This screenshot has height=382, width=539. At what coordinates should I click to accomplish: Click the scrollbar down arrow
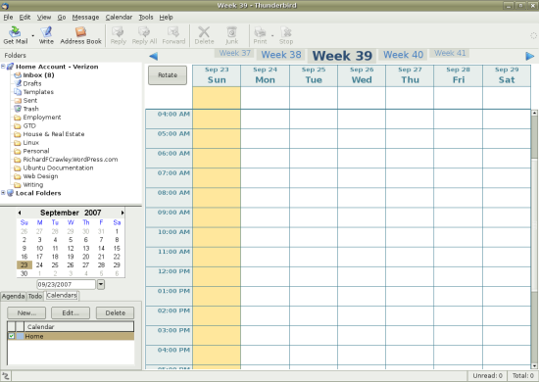[534, 365]
